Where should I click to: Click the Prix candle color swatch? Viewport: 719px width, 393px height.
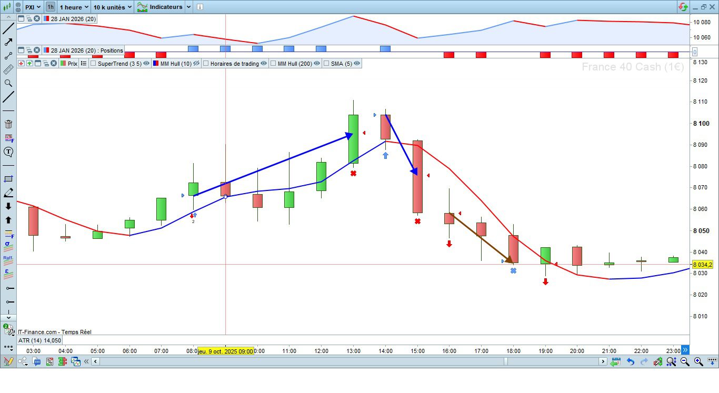point(63,64)
